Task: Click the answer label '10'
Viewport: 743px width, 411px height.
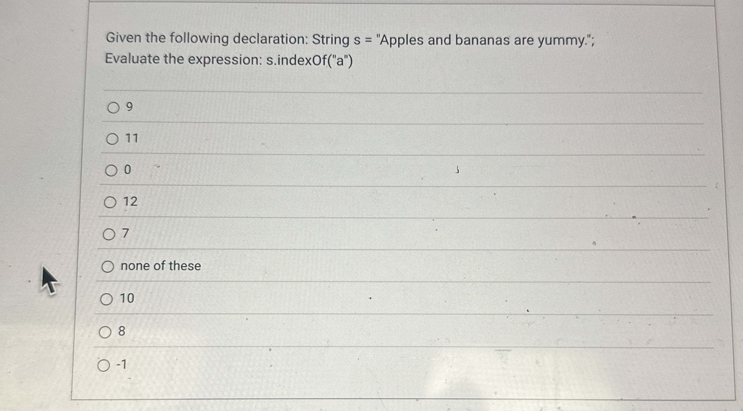Action: 127,299
